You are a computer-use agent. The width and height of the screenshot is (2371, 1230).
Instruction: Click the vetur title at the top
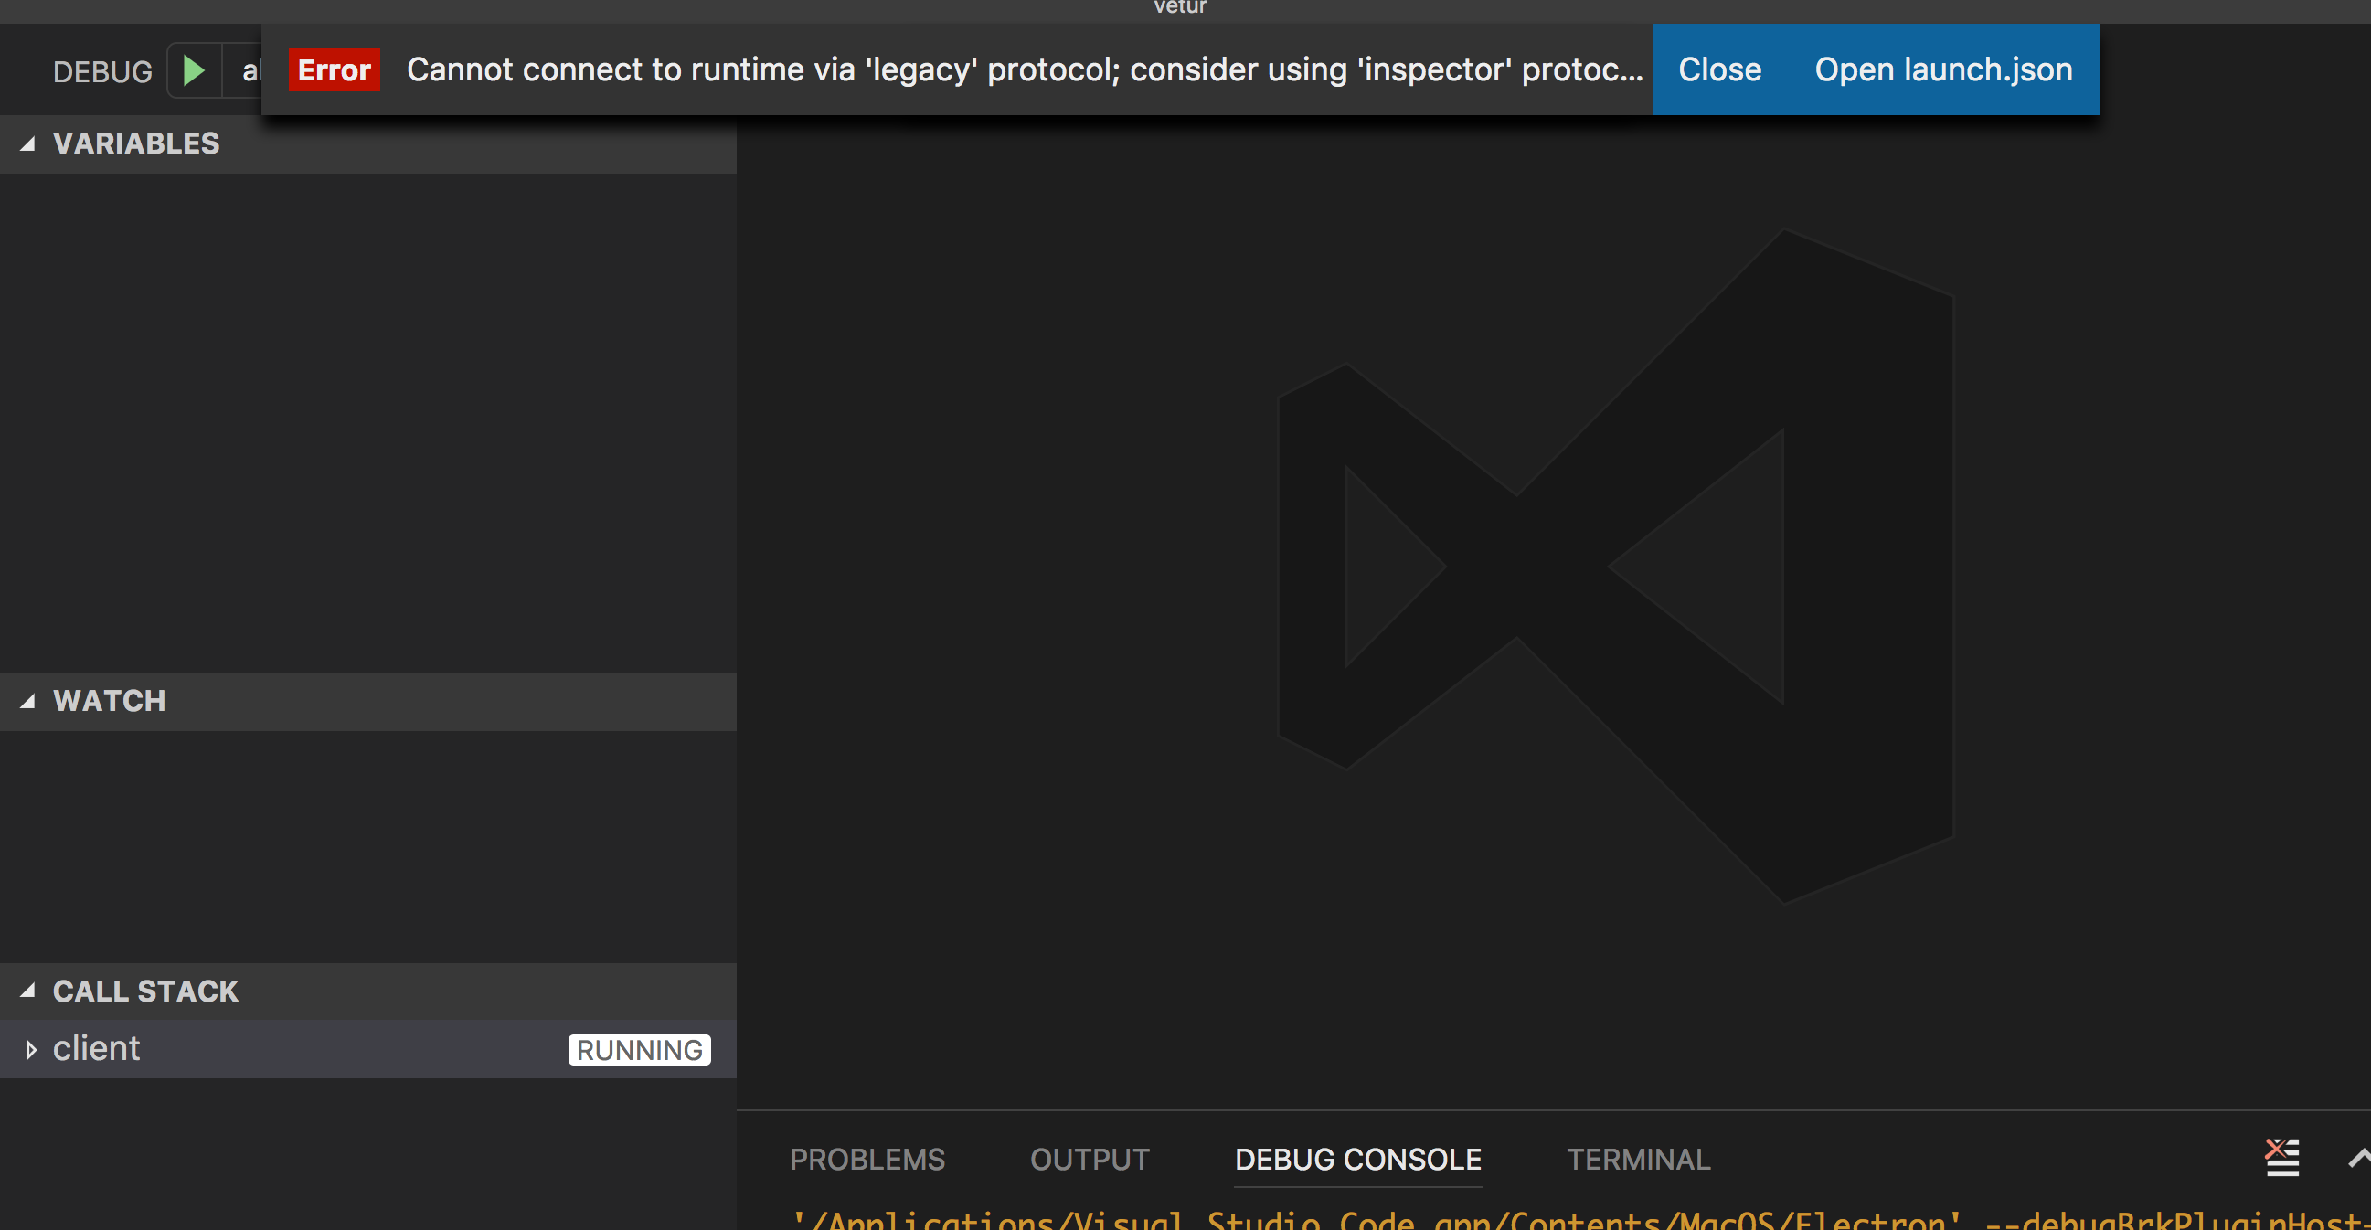[x=1179, y=7]
